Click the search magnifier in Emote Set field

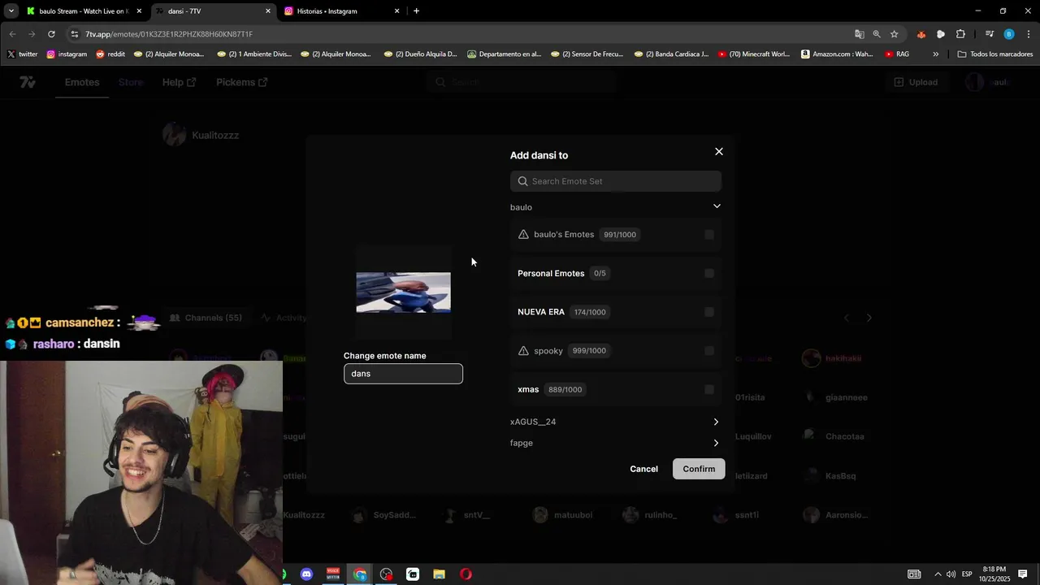(x=523, y=181)
